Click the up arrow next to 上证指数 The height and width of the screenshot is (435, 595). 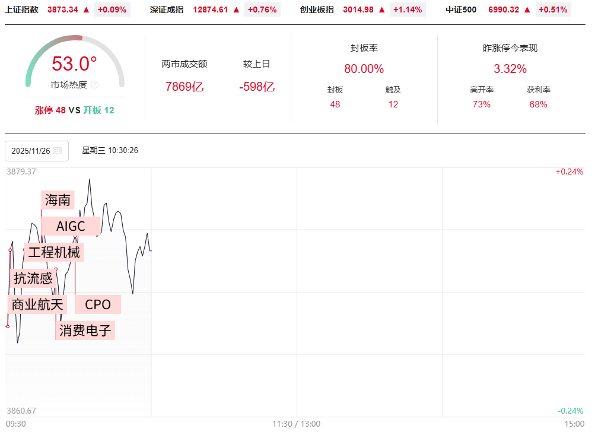(87, 9)
